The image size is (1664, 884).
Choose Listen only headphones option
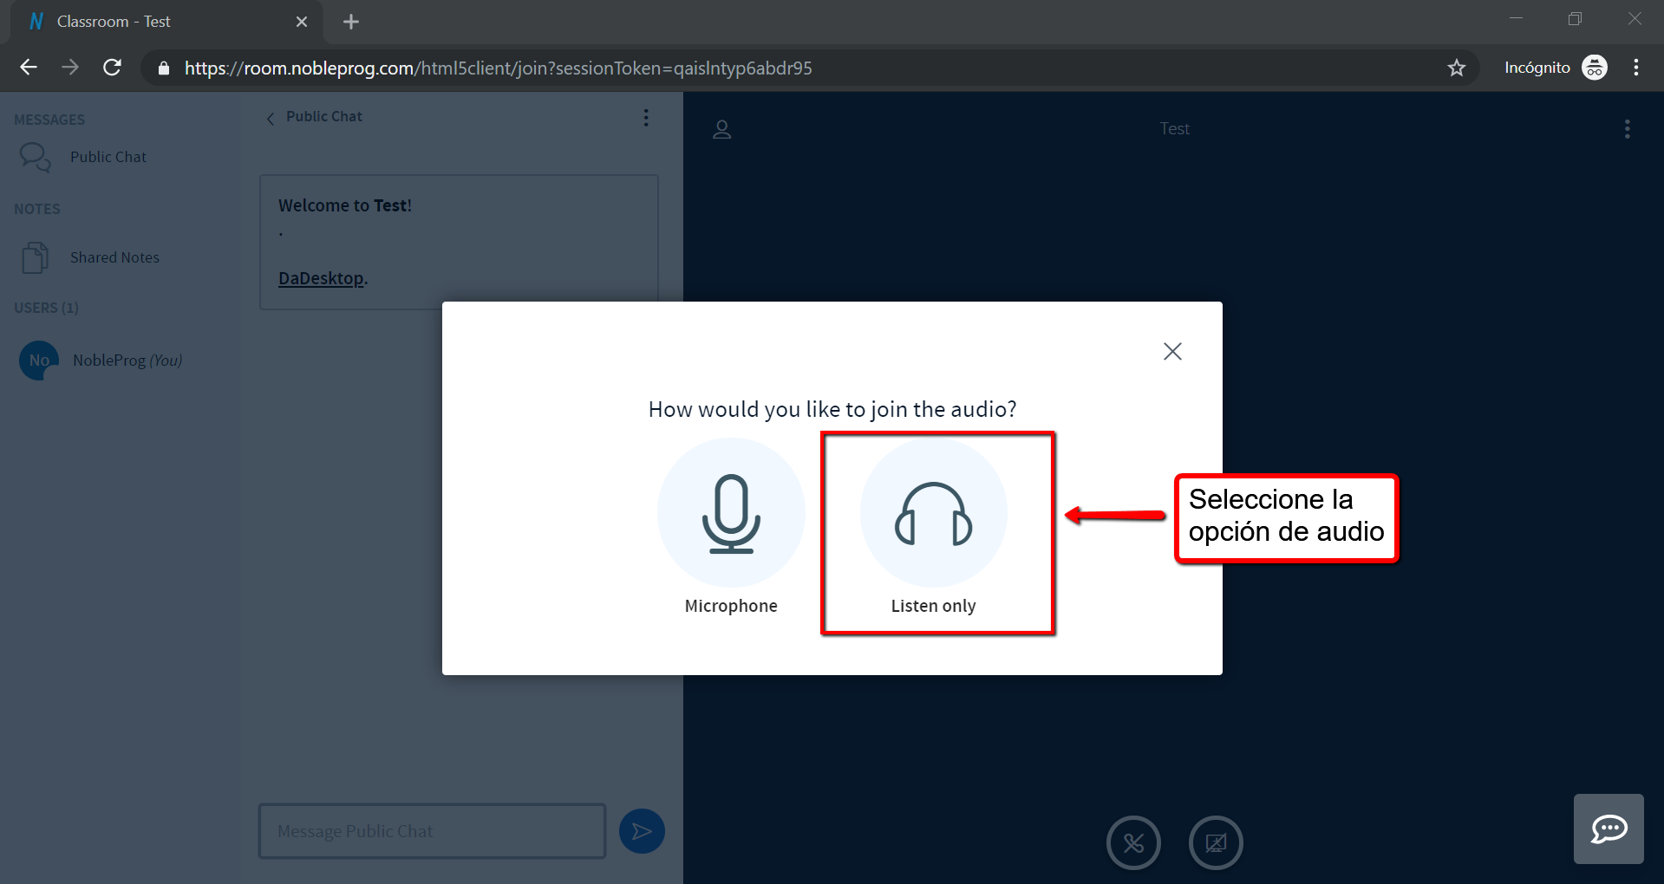[934, 513]
